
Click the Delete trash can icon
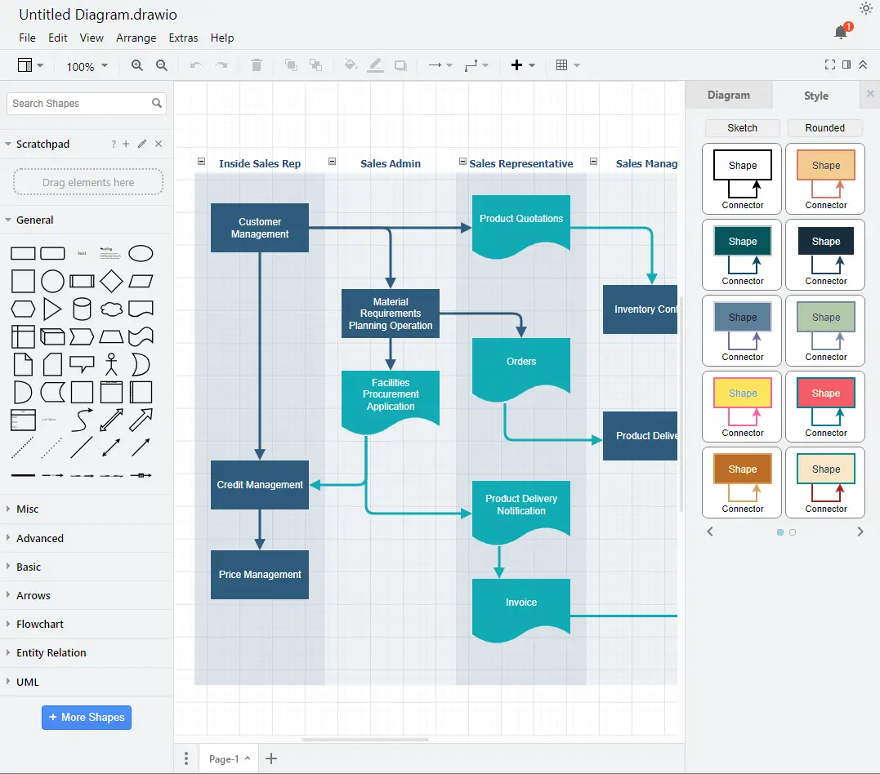click(257, 65)
